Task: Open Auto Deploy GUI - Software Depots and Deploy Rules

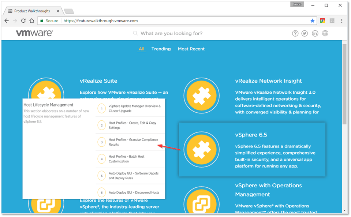Action: [x=134, y=176]
